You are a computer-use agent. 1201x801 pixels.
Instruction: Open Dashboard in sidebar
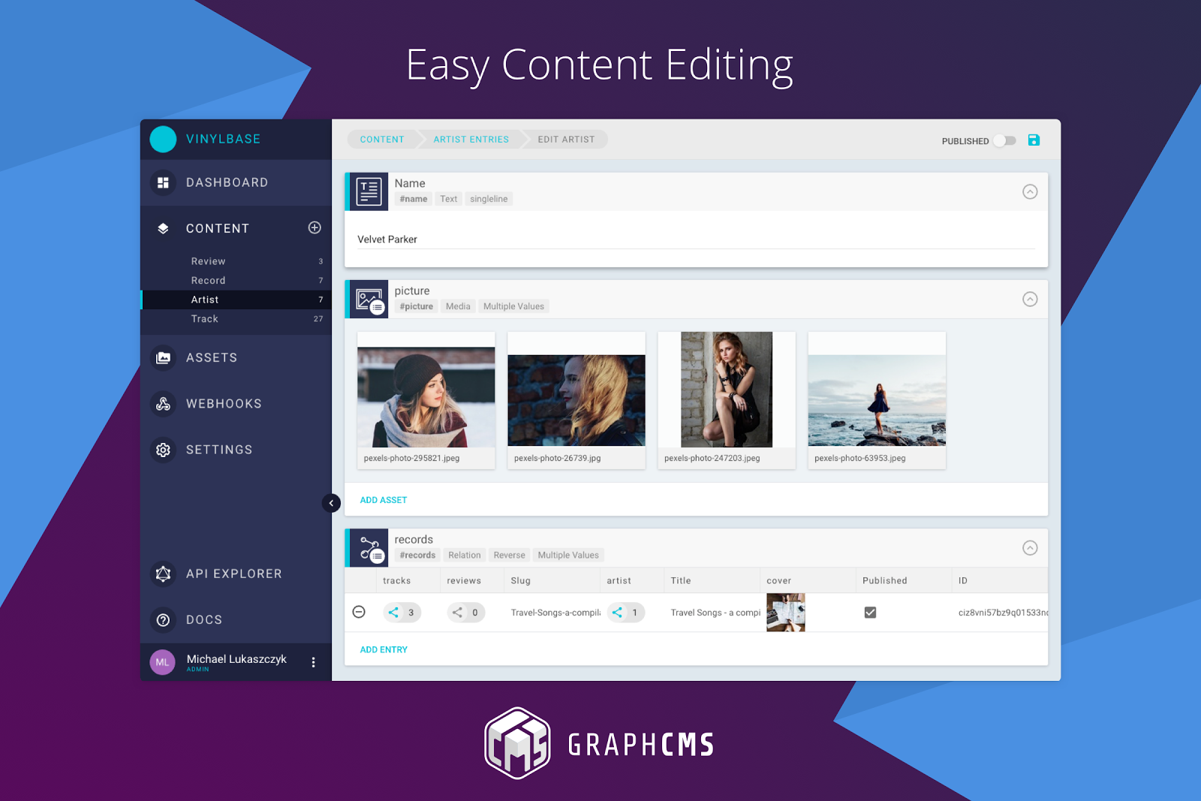click(236, 182)
